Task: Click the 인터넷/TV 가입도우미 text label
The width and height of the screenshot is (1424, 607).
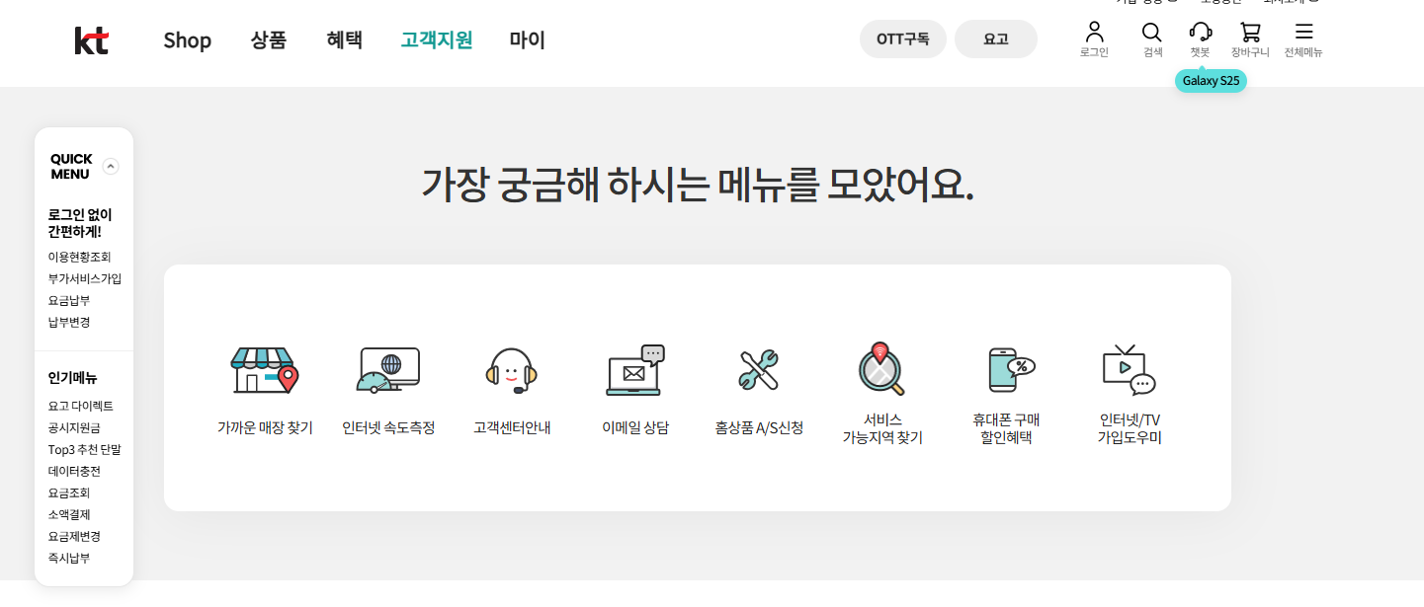Action: coord(1130,428)
